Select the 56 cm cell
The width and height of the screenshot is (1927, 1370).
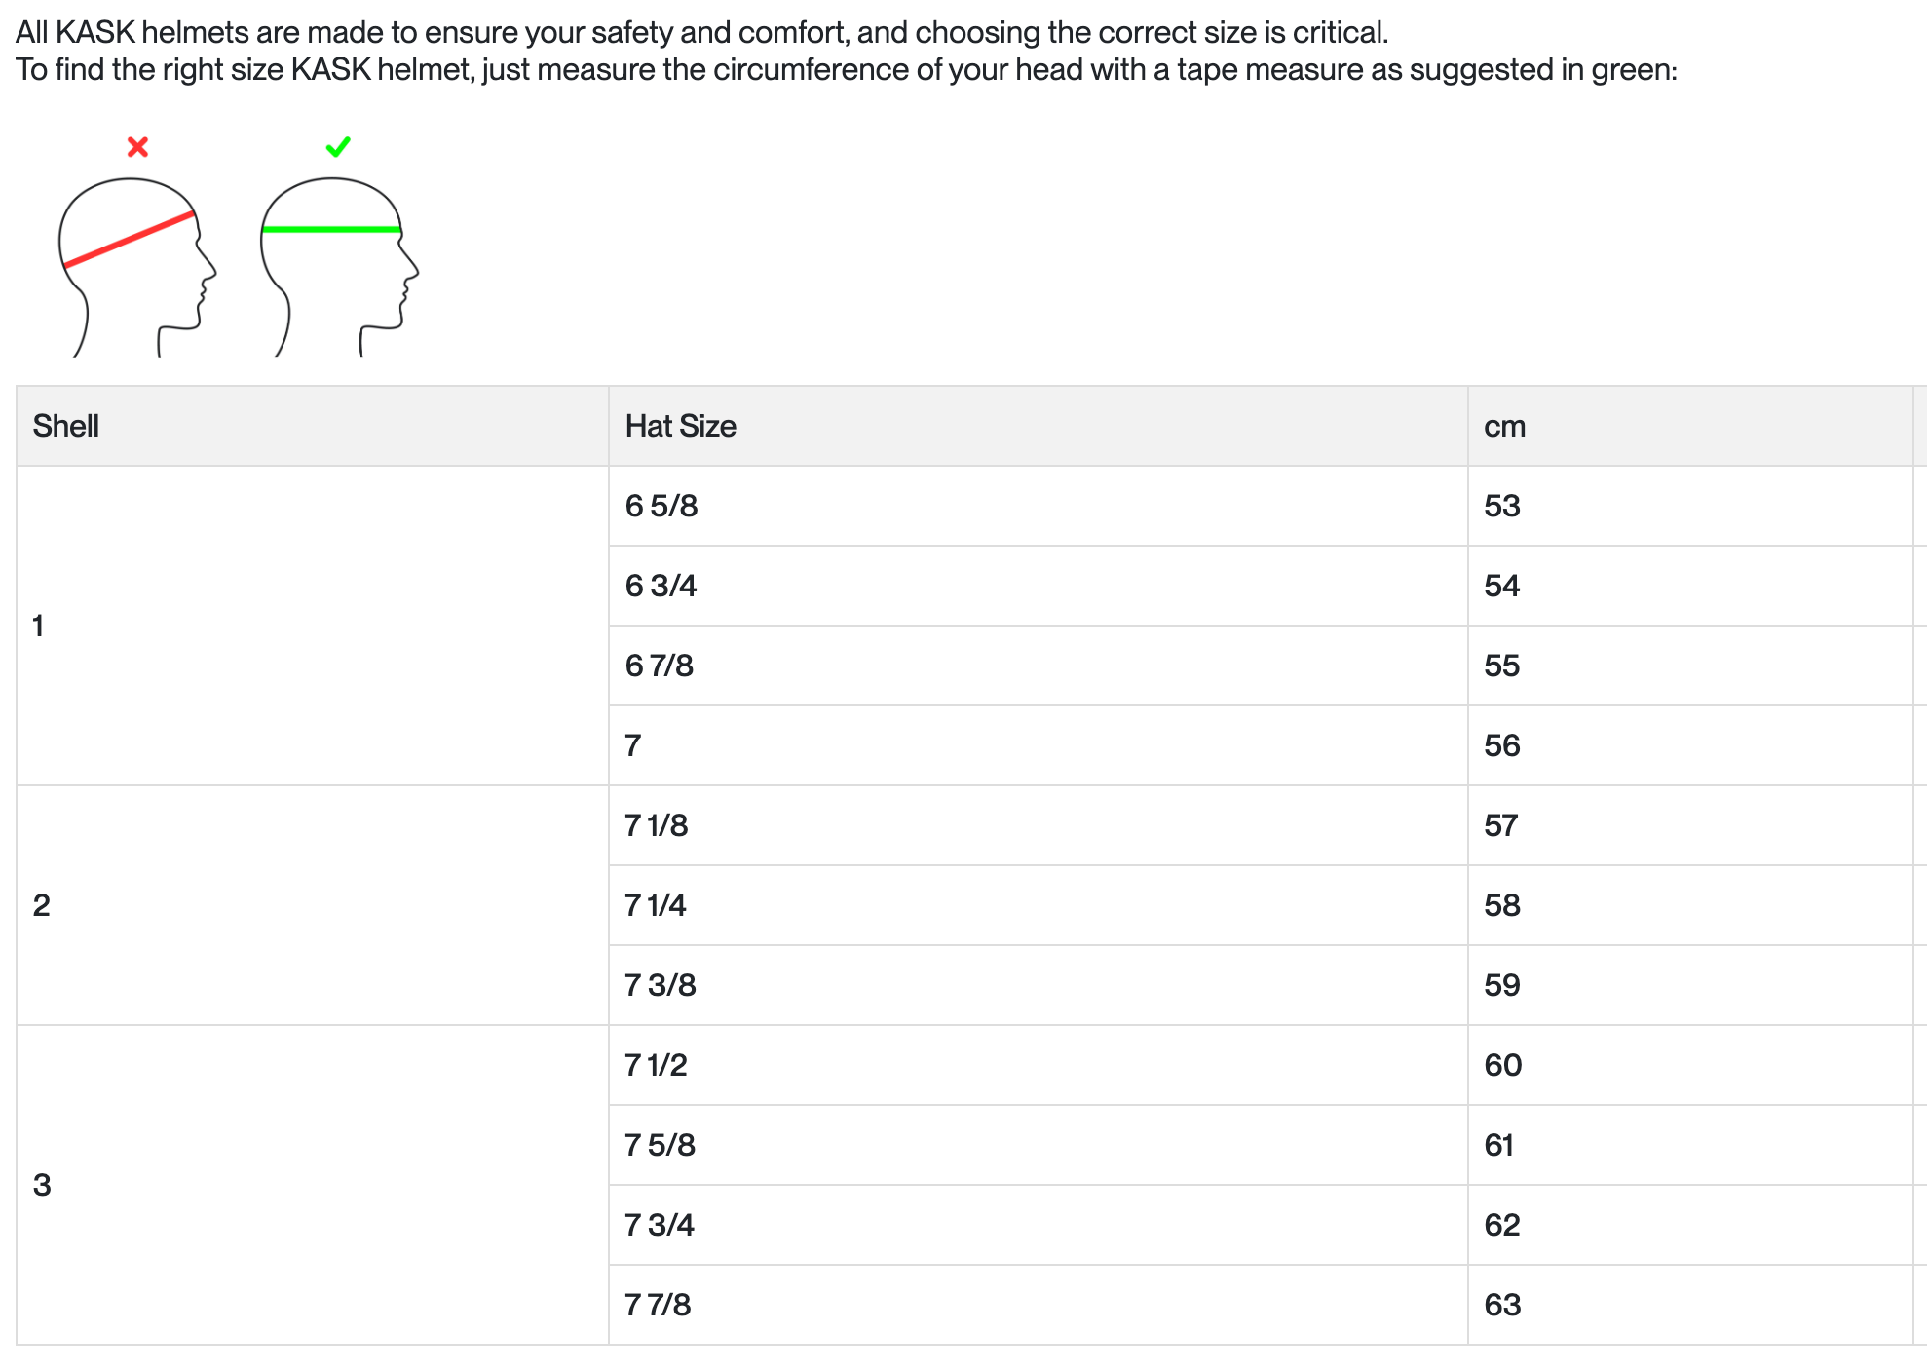tap(1501, 745)
